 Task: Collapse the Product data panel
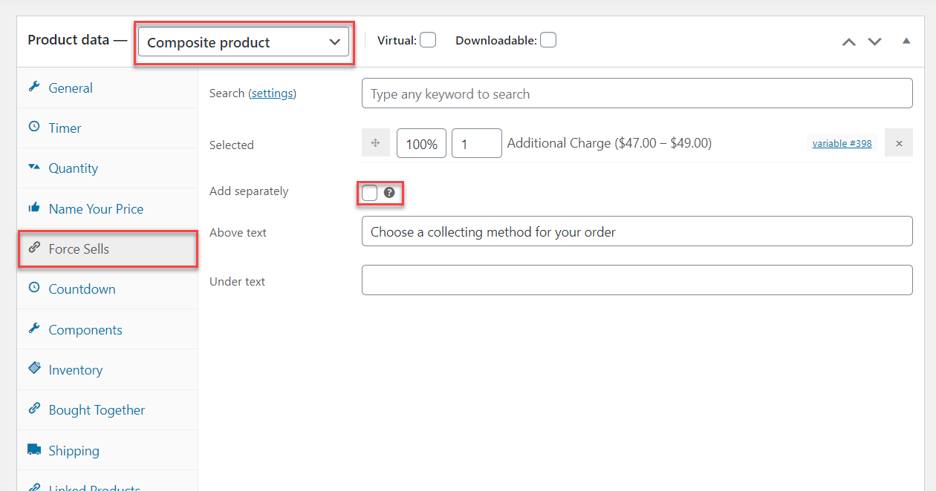(906, 42)
